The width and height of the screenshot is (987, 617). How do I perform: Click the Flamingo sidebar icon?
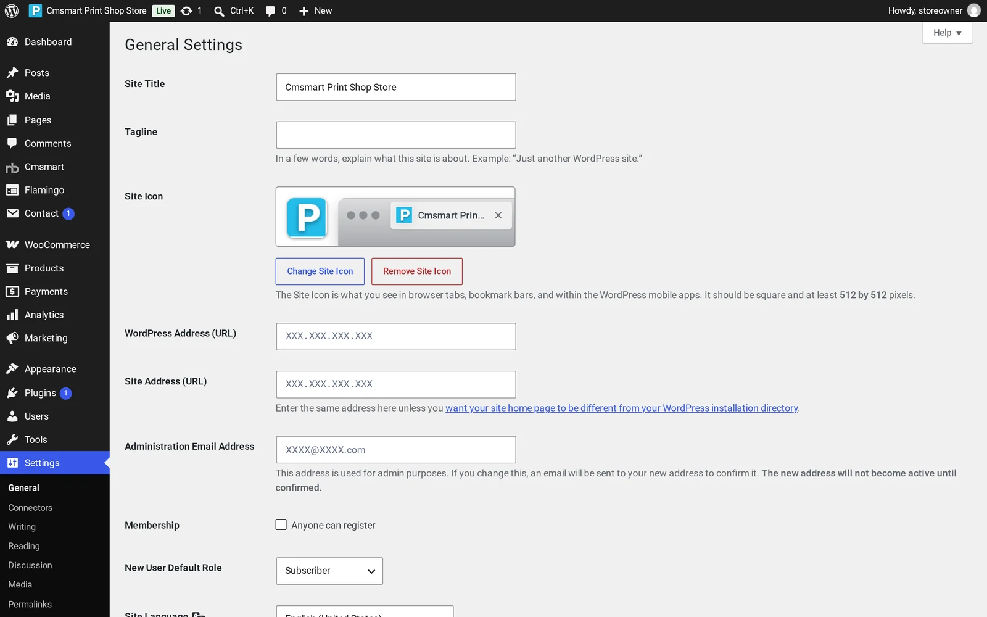coord(12,190)
